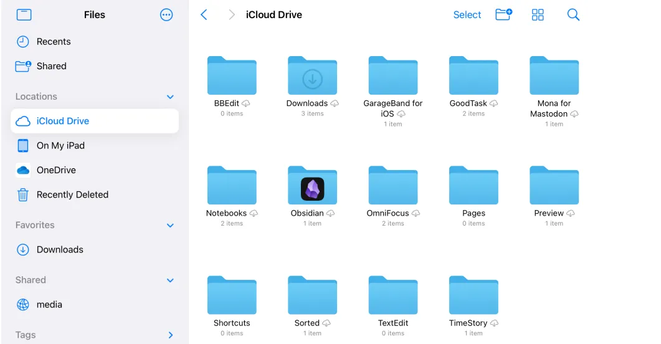Tap Select in the toolbar
Screen dimensions: 661x344
(x=467, y=15)
